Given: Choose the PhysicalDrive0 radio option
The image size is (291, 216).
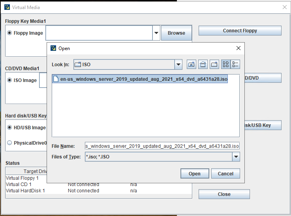Looking at the screenshot, I should click(x=10, y=143).
